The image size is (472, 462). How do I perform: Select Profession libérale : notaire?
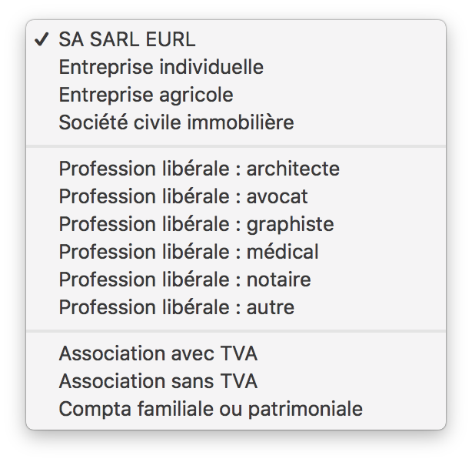click(236, 280)
